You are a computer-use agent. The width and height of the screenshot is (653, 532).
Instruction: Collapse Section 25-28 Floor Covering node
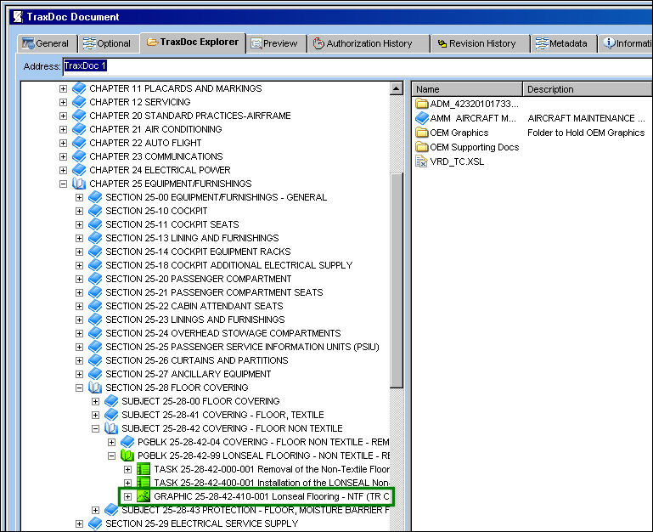79,388
